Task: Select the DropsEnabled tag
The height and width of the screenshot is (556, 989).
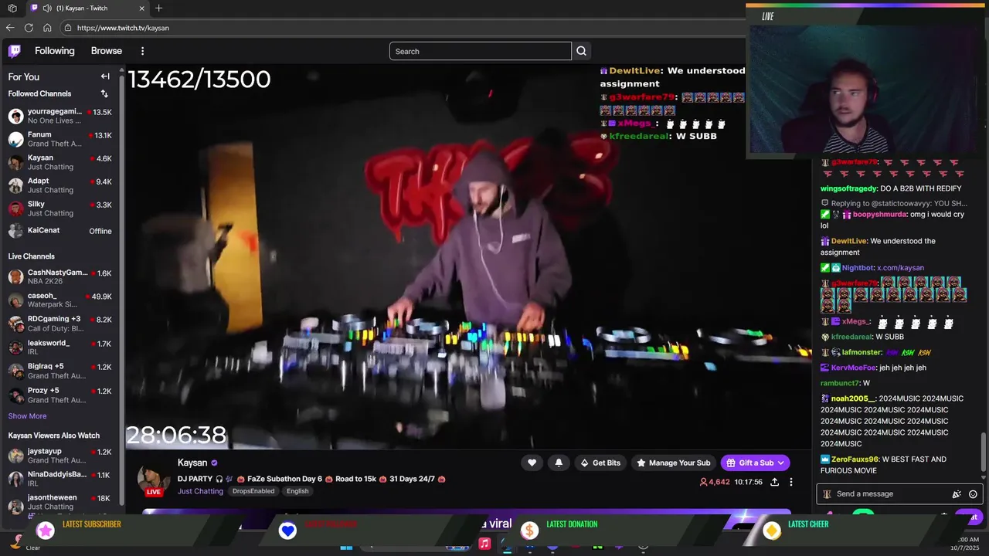Action: click(x=253, y=491)
